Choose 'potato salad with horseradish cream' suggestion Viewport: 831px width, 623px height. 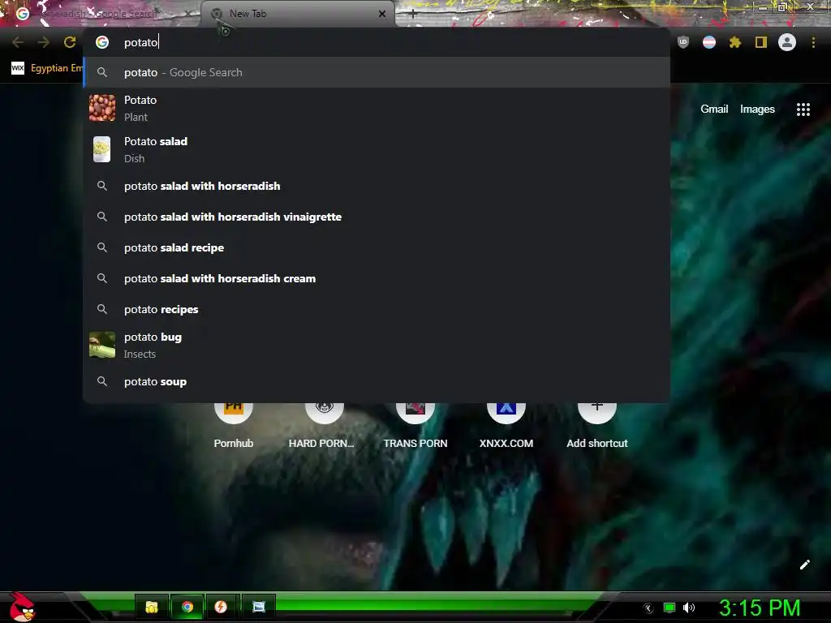[377, 278]
